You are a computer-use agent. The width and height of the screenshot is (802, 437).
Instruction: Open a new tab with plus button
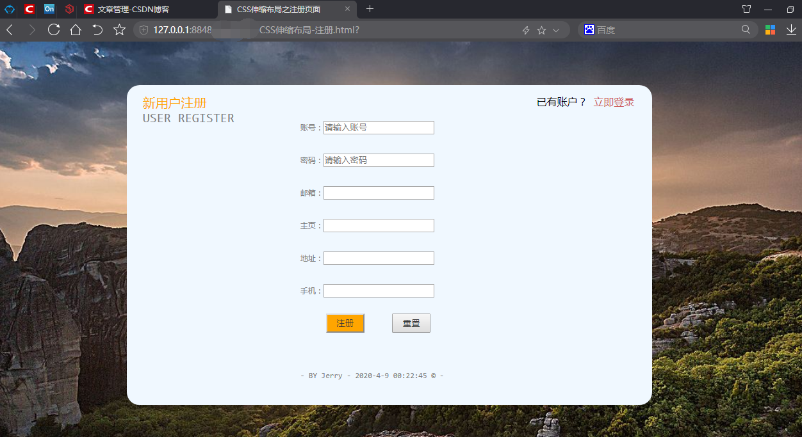point(370,9)
